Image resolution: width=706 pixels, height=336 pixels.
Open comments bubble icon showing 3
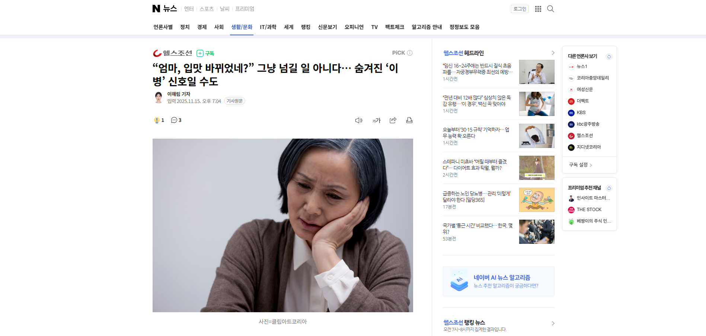(x=176, y=120)
